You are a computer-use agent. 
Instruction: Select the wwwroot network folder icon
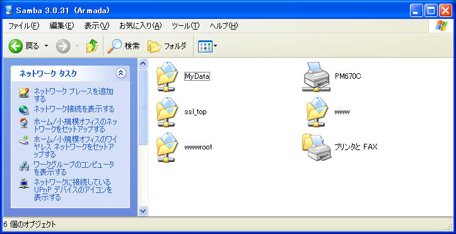(x=167, y=148)
